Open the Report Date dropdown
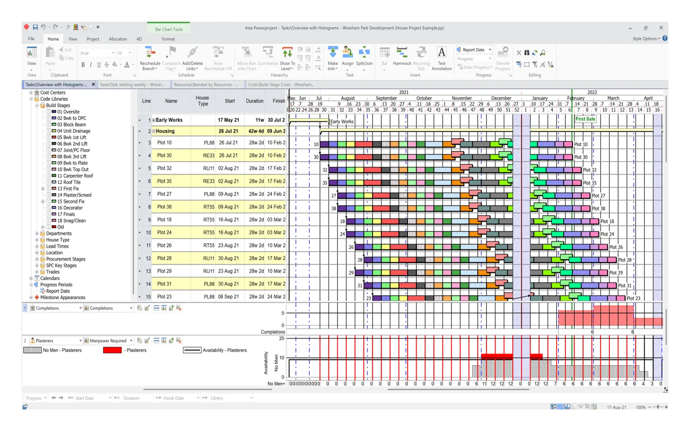 tap(489, 49)
